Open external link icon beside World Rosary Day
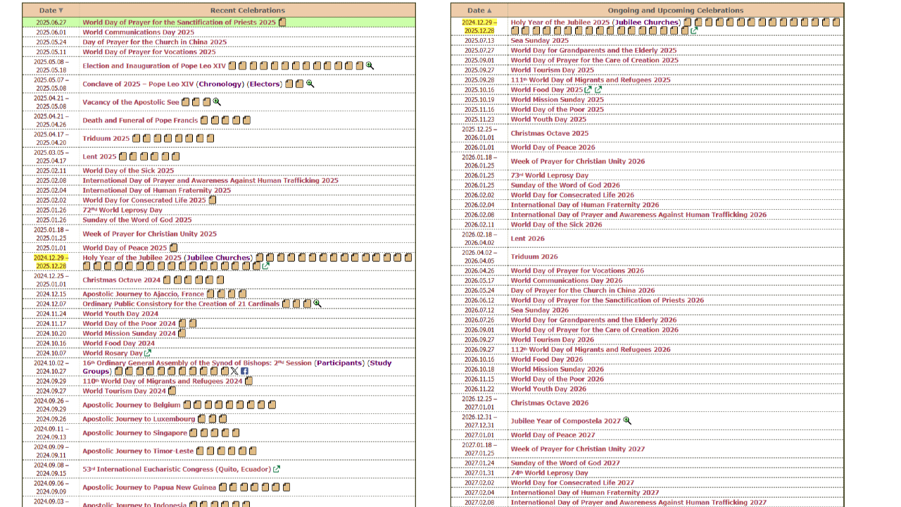The width and height of the screenshot is (901, 507). [148, 353]
